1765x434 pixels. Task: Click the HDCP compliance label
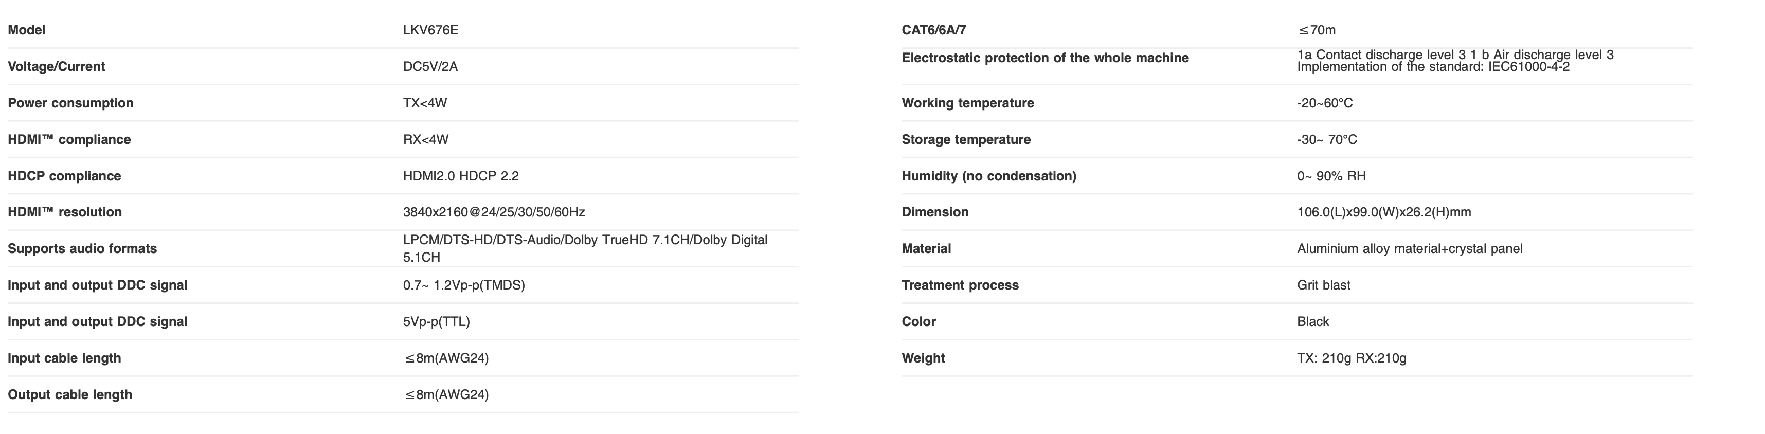tap(64, 176)
